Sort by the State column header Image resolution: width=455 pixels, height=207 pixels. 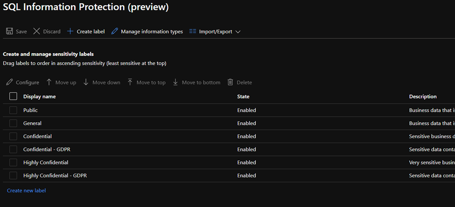click(243, 96)
